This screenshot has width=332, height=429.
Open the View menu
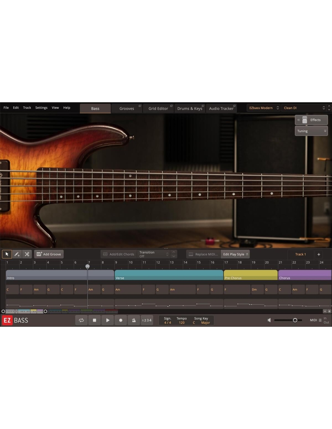click(x=55, y=108)
